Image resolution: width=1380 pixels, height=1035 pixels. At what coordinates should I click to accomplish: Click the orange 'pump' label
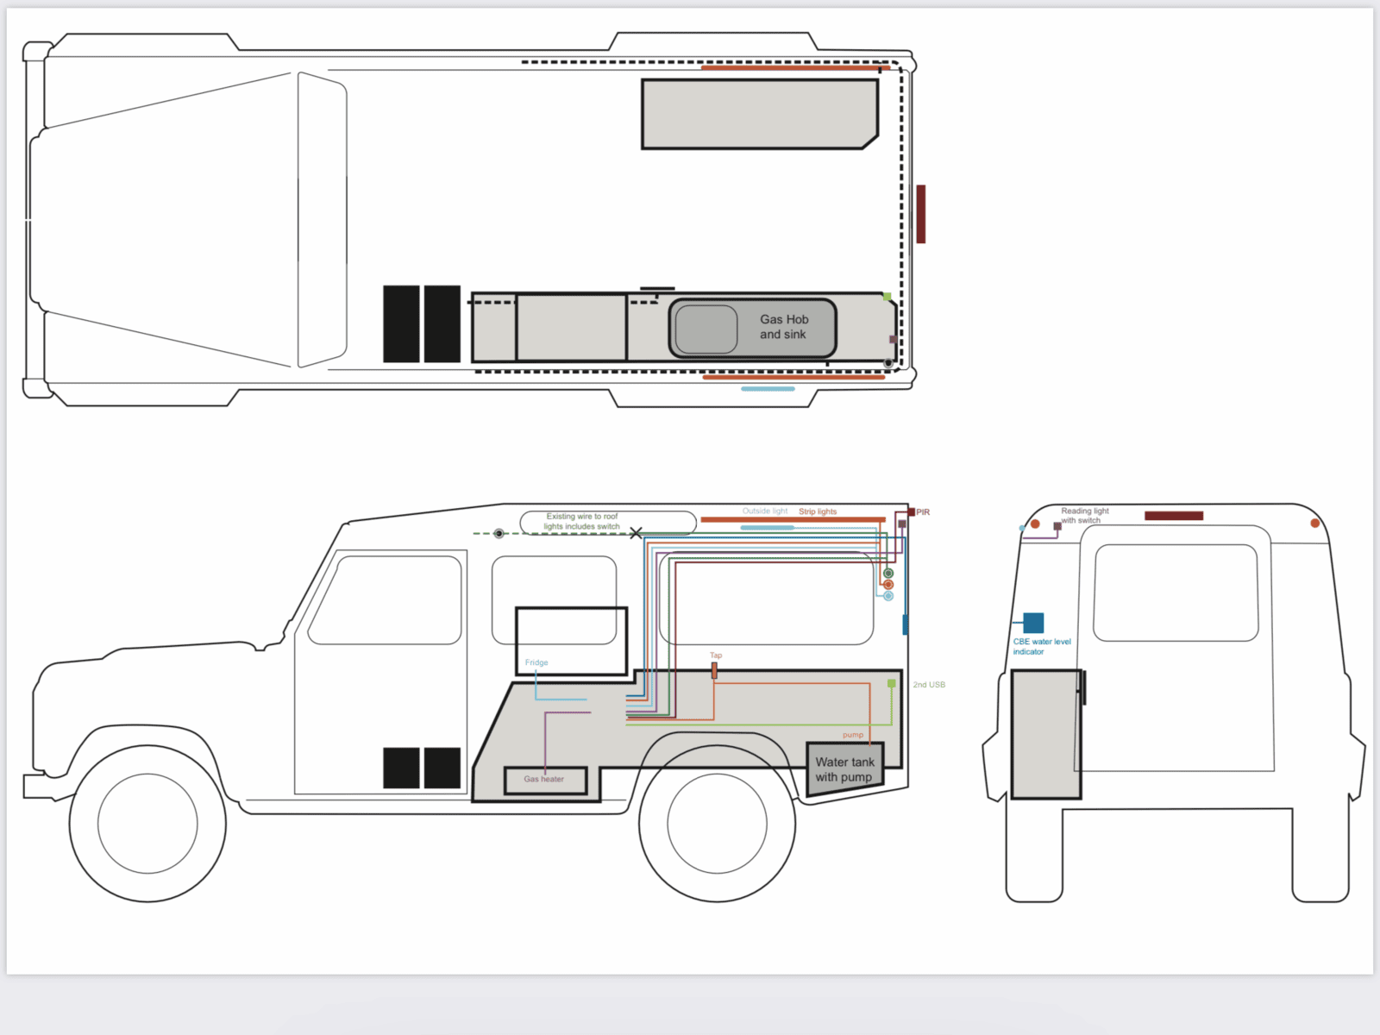click(853, 735)
